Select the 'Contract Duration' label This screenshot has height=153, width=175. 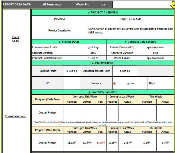(x=42, y=53)
